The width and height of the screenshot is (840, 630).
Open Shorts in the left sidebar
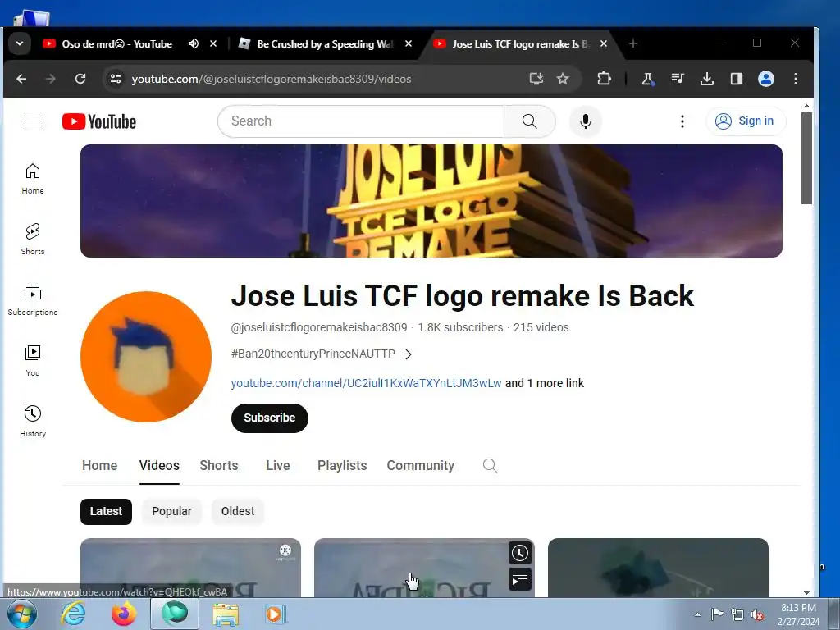[x=33, y=240]
